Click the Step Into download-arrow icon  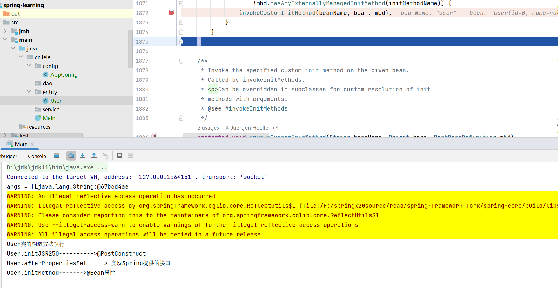tap(83, 156)
